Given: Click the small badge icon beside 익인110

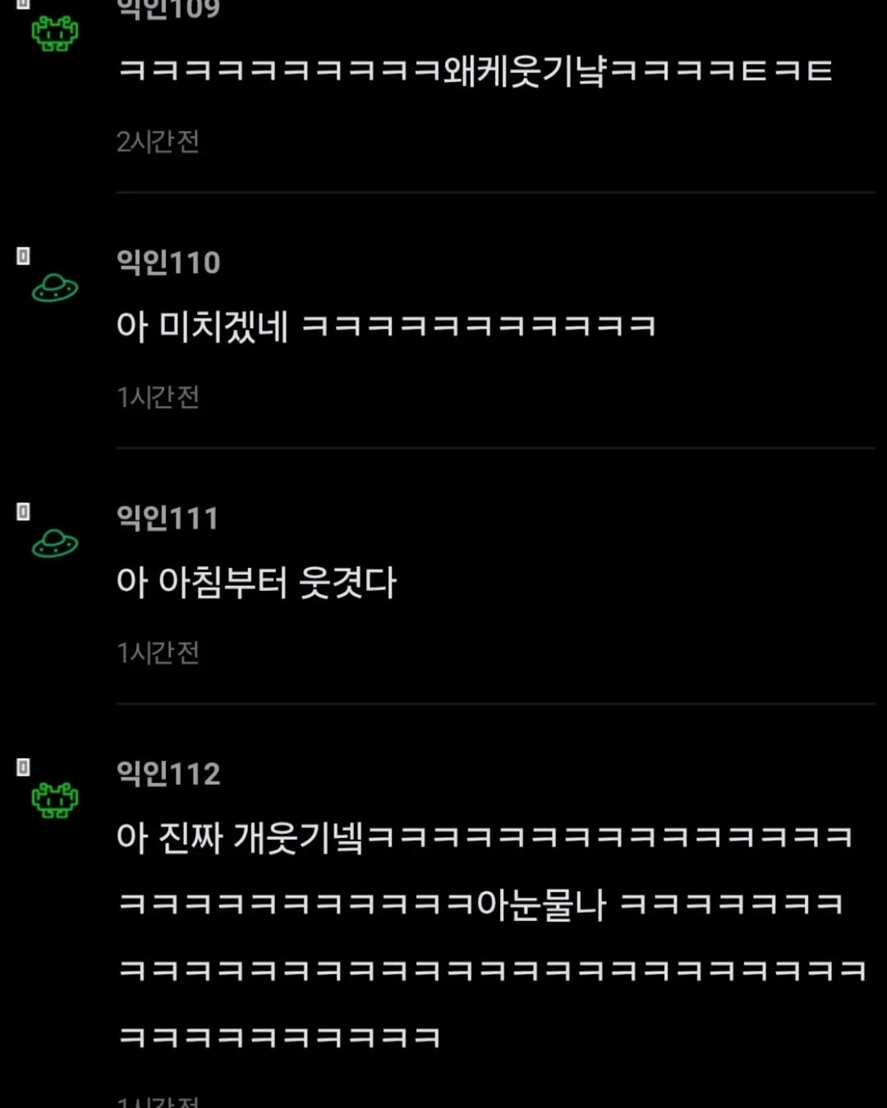Looking at the screenshot, I should coord(23,256).
